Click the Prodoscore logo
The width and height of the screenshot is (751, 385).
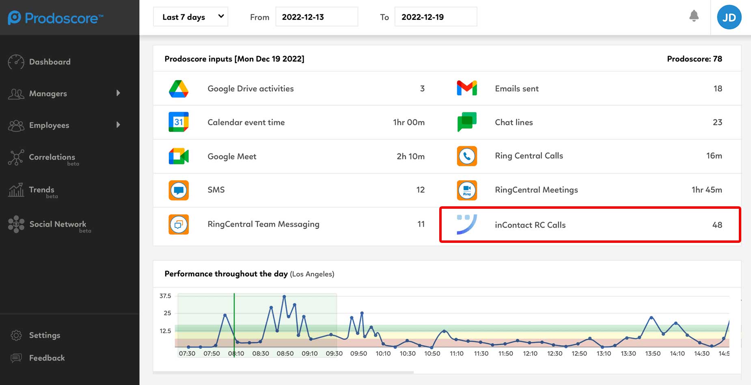pos(56,17)
